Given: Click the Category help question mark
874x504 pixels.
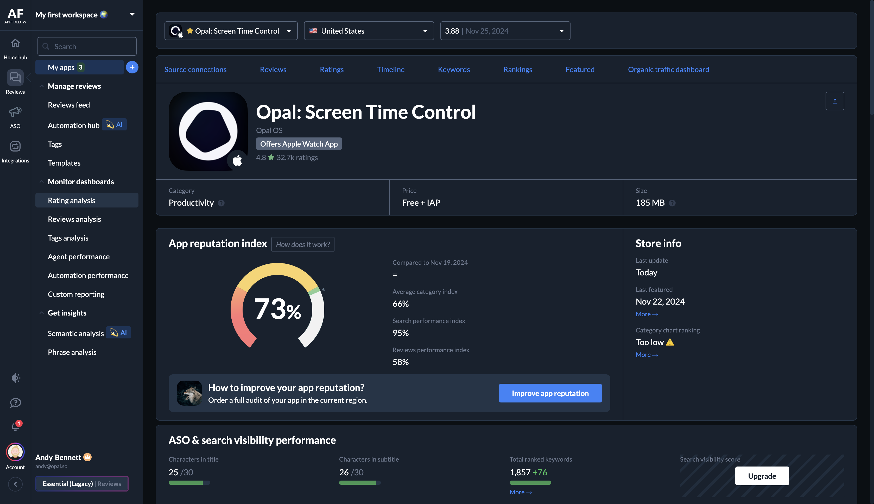Looking at the screenshot, I should click(221, 203).
